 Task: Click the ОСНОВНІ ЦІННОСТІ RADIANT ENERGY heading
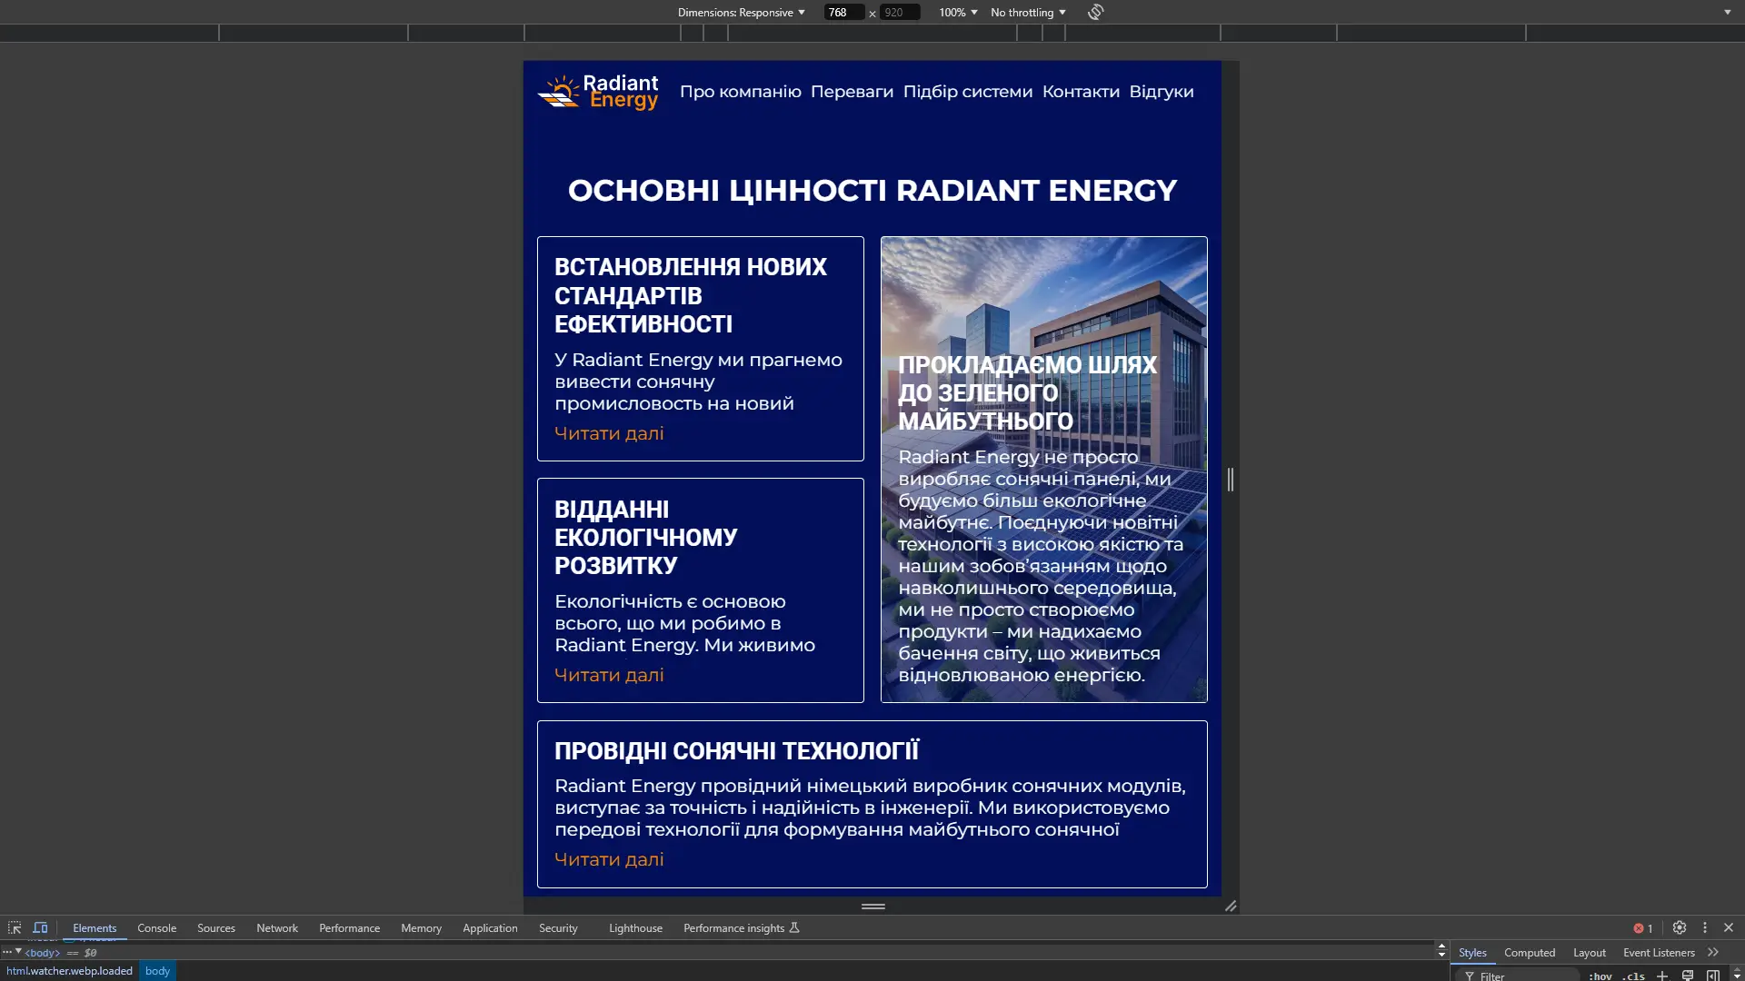tap(872, 190)
